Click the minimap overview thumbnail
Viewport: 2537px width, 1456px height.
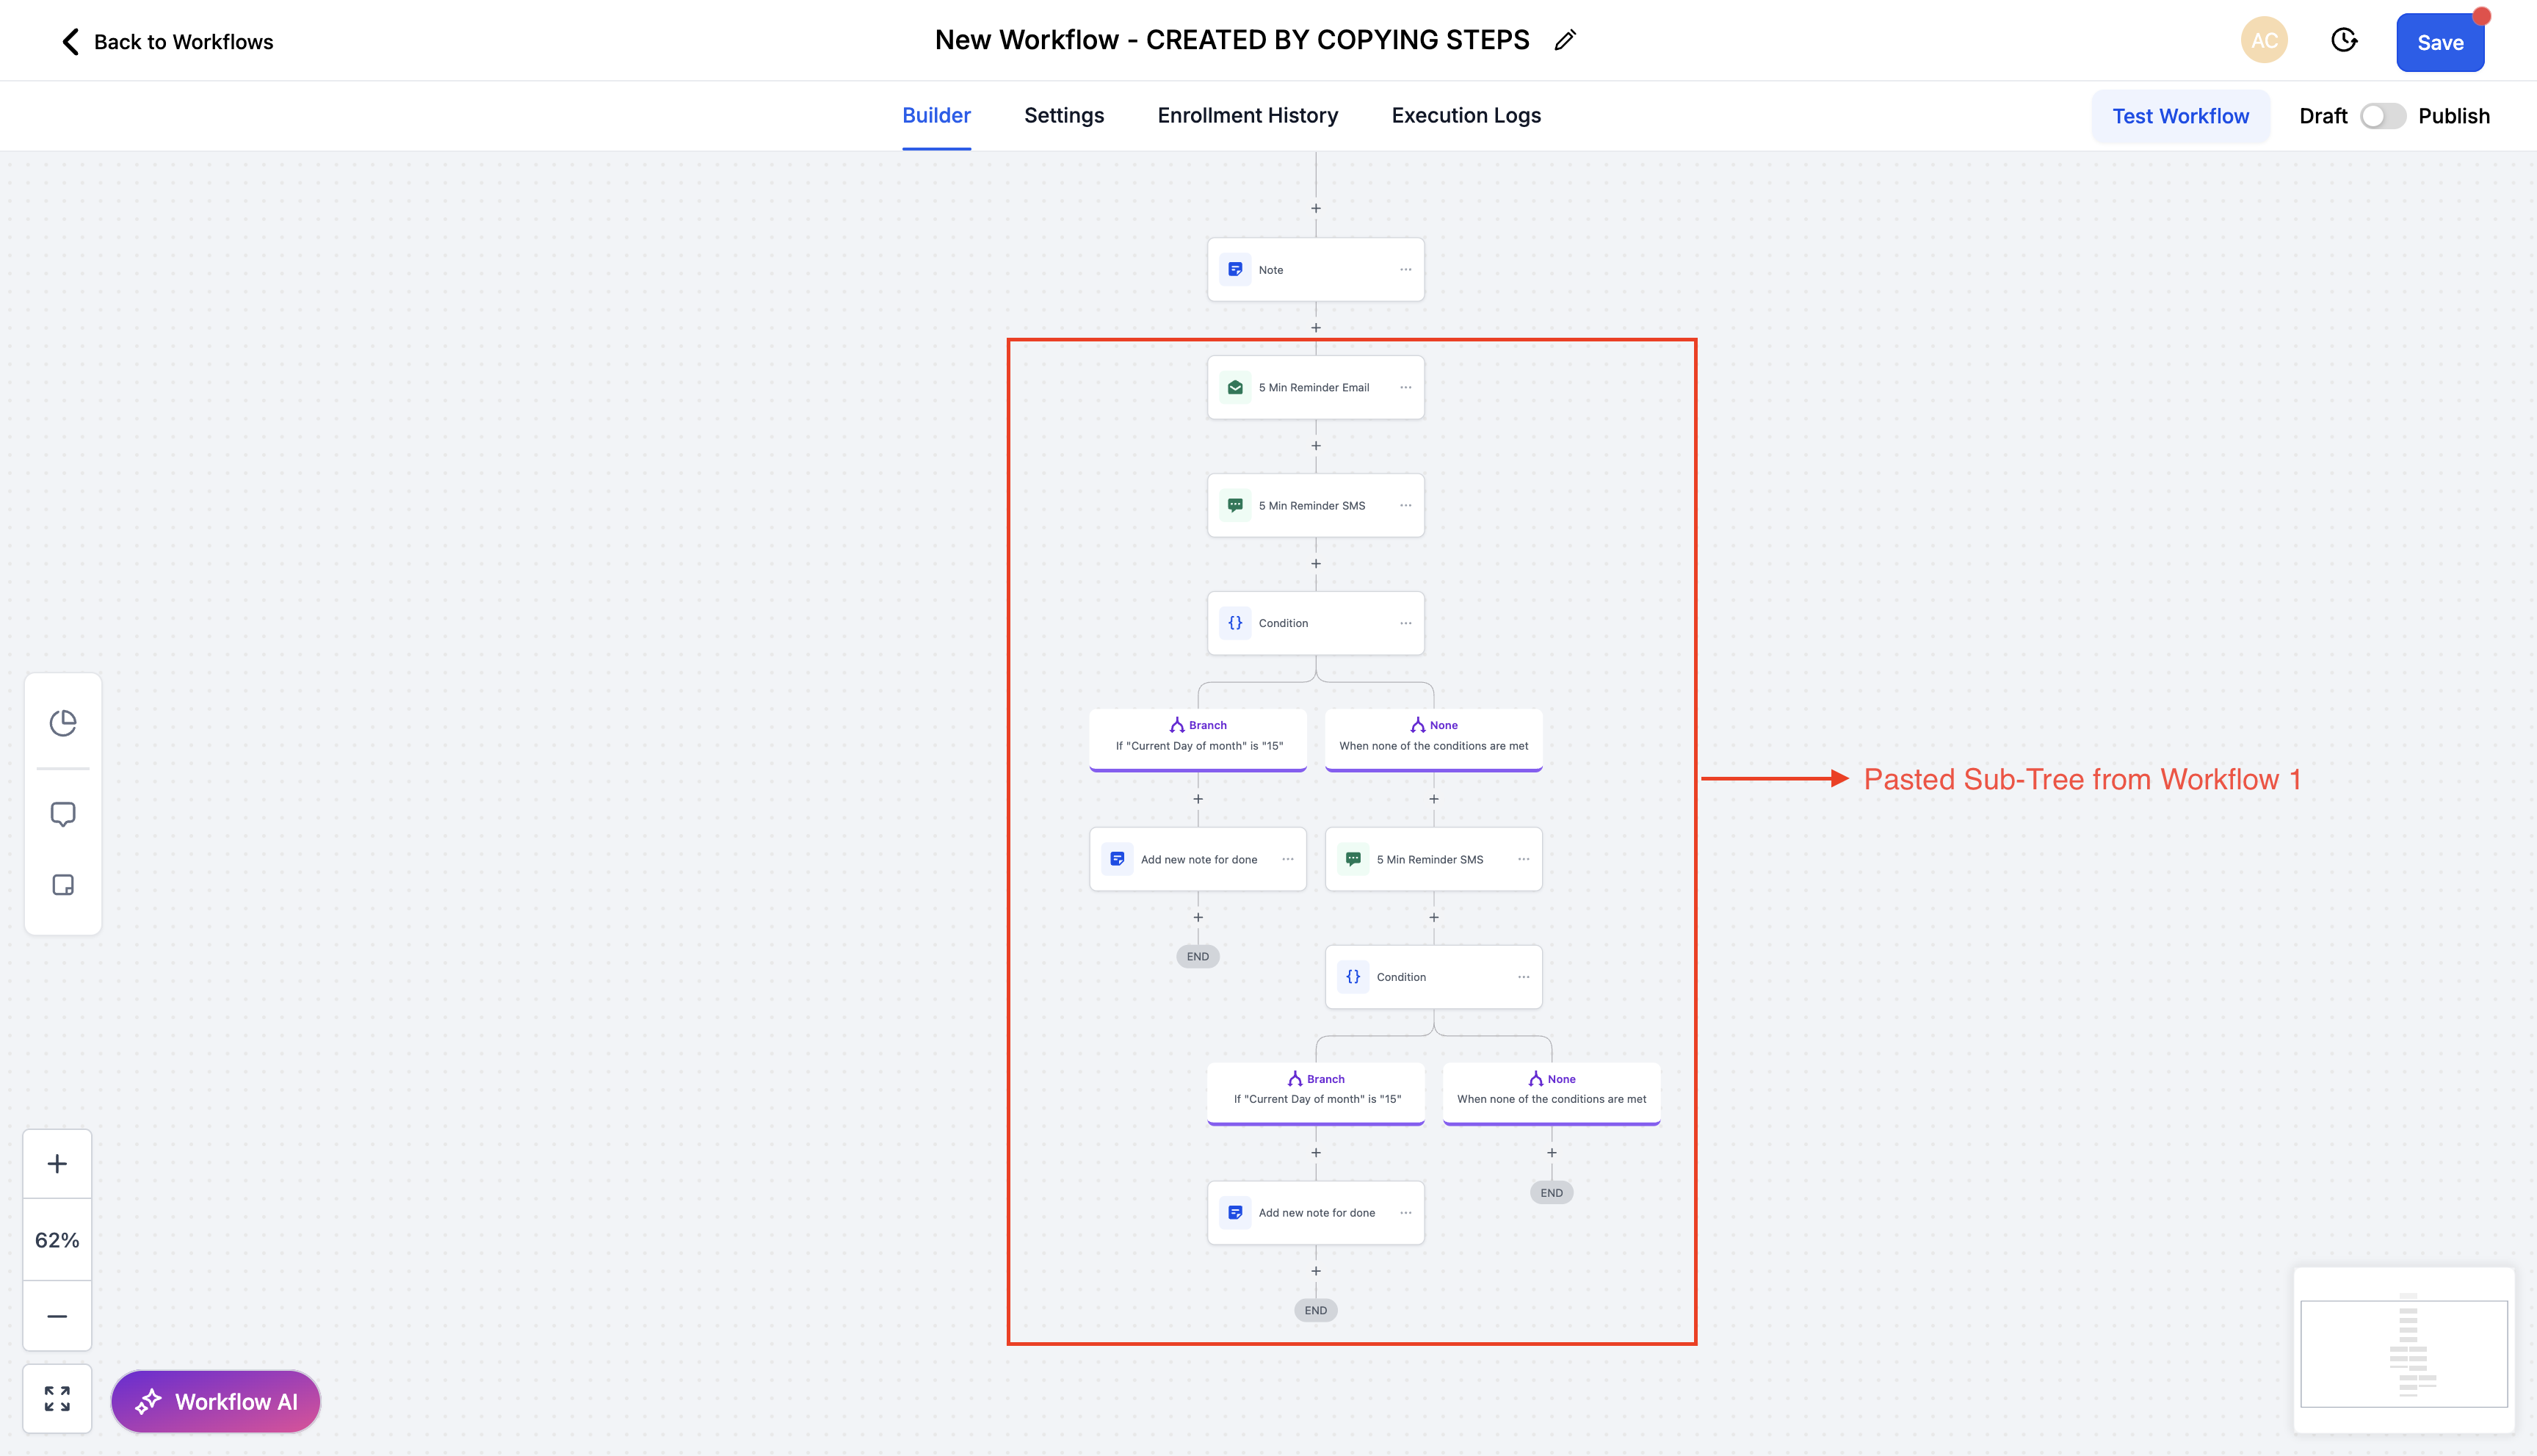point(2403,1352)
